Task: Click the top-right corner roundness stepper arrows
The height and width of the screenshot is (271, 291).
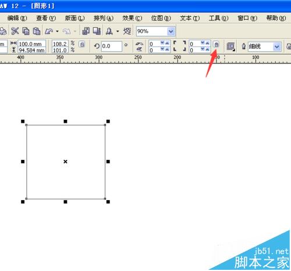Action: point(205,43)
